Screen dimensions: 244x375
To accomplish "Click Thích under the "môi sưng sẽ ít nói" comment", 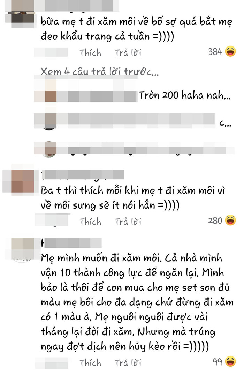I will [90, 222].
